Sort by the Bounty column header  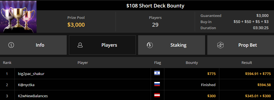point(192,62)
